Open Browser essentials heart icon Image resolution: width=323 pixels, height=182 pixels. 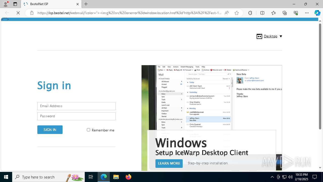click(x=296, y=13)
